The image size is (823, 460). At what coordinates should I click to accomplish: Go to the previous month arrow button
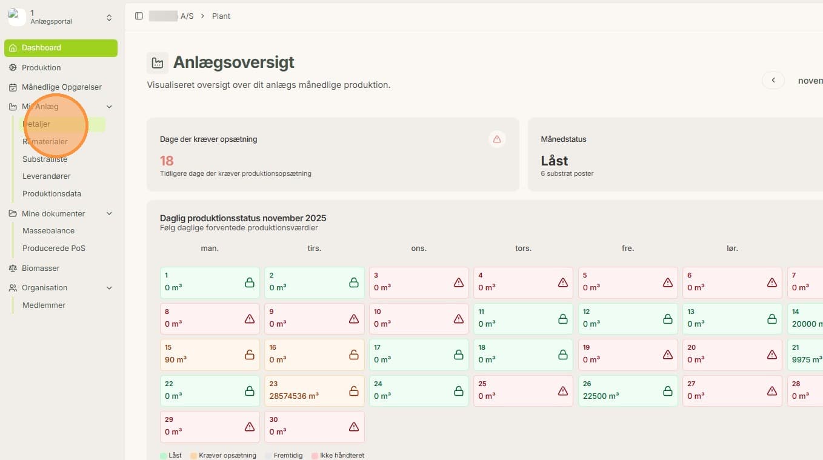773,81
